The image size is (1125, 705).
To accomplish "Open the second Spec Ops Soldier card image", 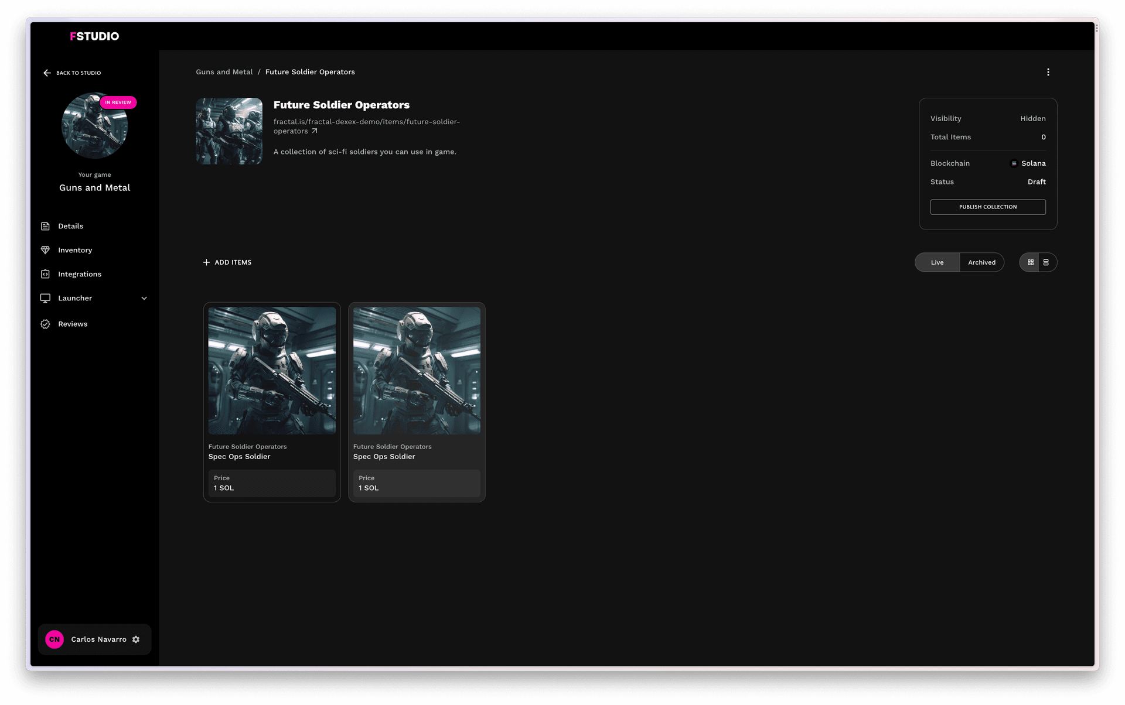I will tap(417, 371).
